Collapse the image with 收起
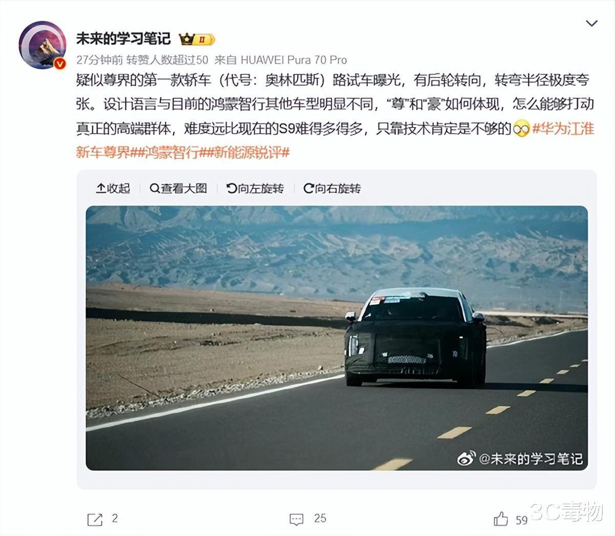 (x=113, y=189)
